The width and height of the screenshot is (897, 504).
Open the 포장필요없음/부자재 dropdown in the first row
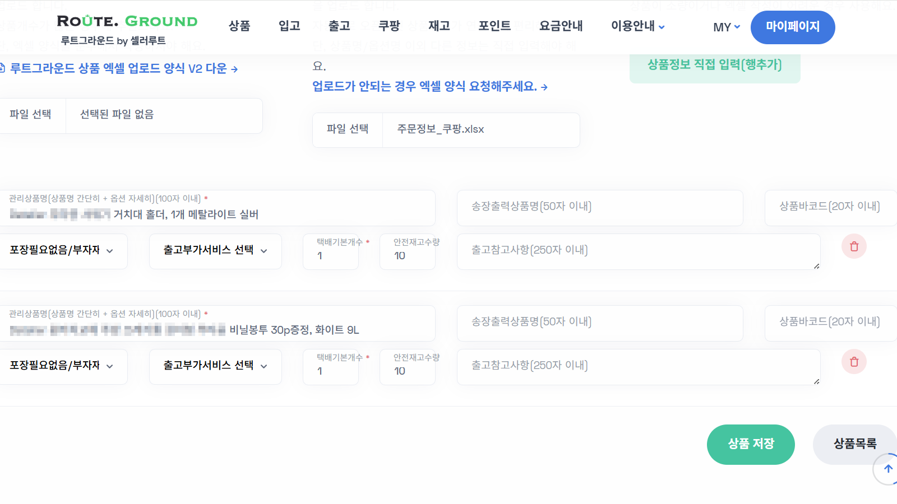click(62, 251)
